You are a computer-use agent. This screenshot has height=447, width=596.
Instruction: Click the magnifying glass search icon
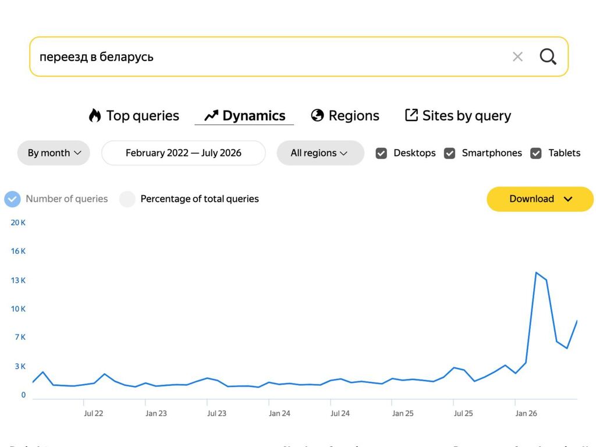tap(548, 56)
